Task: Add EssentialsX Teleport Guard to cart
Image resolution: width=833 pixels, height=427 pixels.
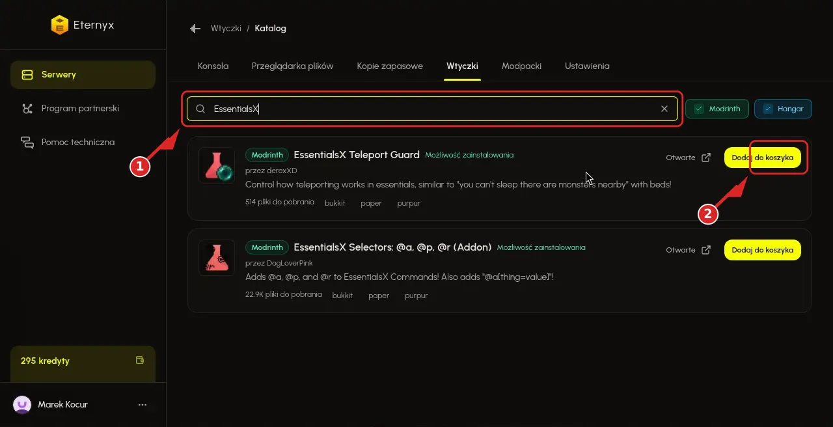Action: pyautogui.click(x=763, y=158)
